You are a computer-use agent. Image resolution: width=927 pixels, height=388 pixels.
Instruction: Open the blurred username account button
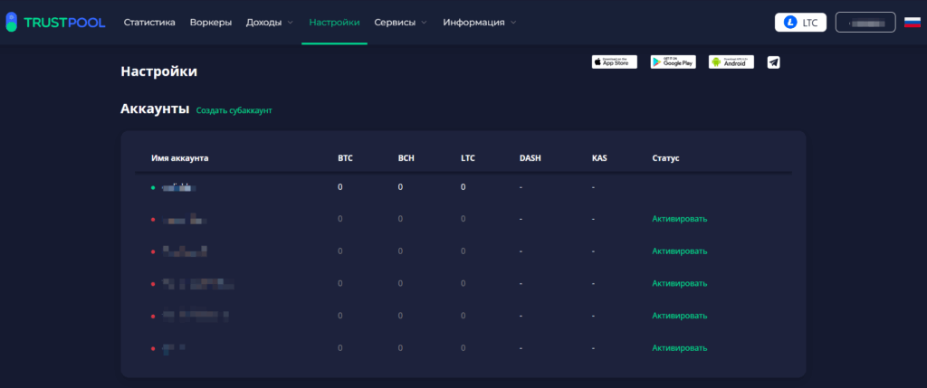[x=865, y=22]
